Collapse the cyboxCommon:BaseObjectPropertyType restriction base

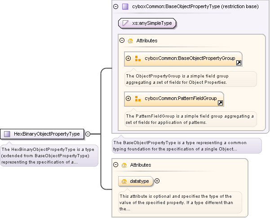click(x=116, y=7)
